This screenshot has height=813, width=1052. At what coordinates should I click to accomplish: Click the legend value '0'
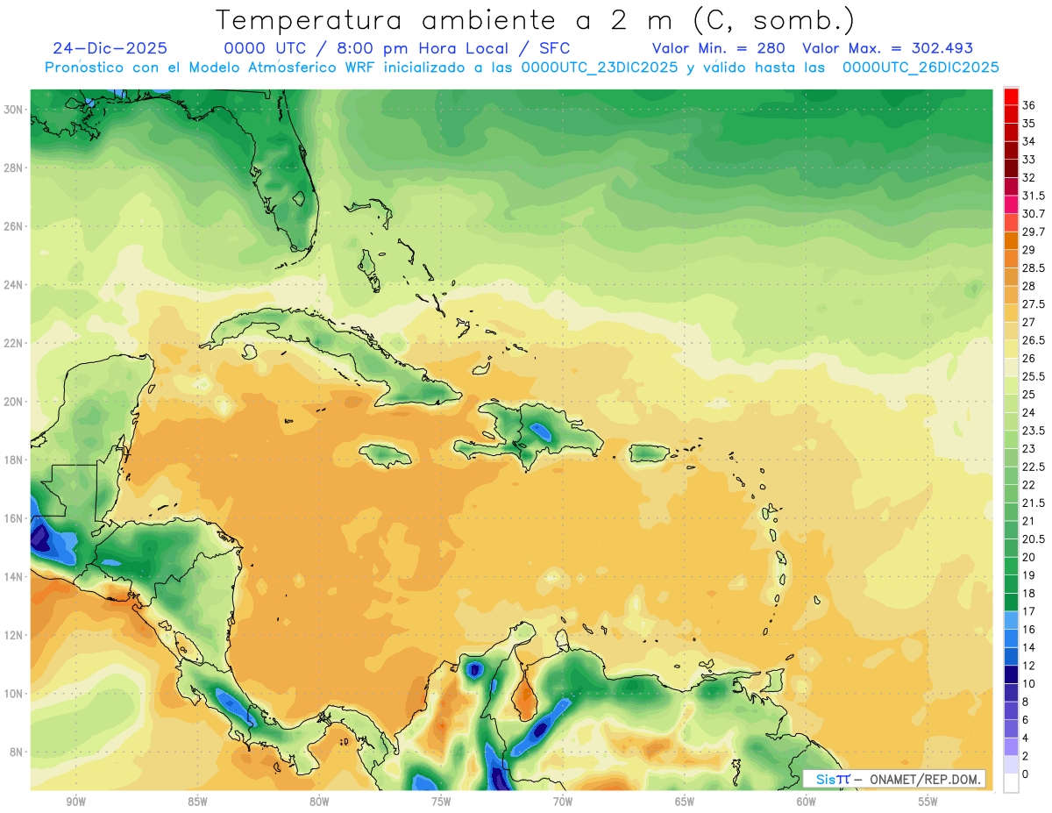(1026, 774)
